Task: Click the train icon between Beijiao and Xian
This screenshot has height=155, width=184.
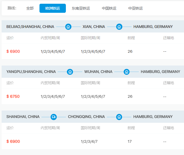Action: click(68, 27)
